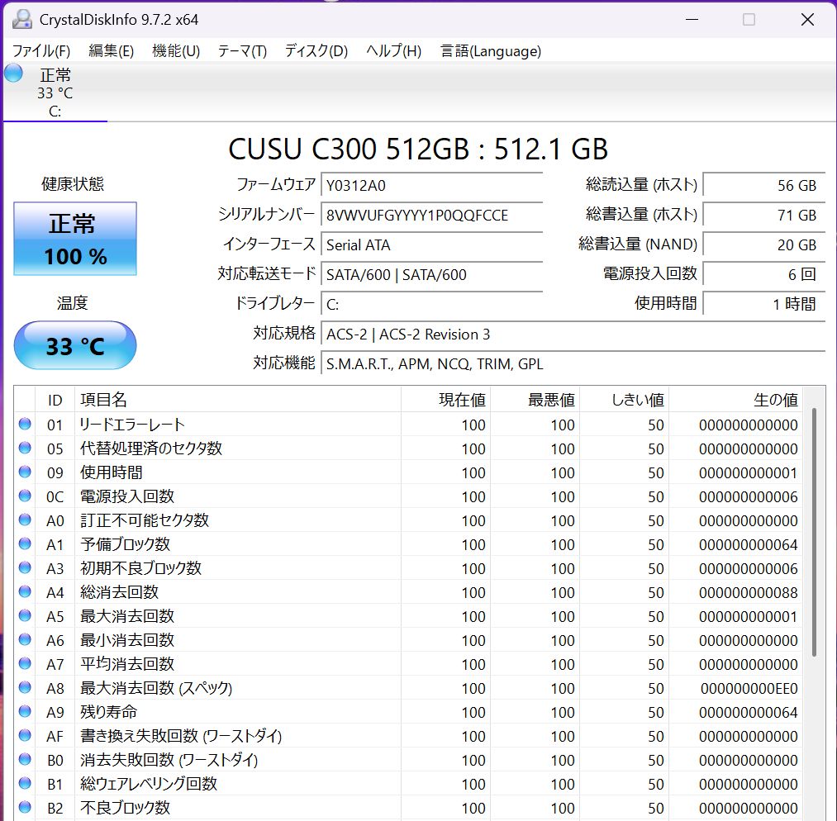Click the status orb for row B2 不良ブロック数

click(25, 807)
